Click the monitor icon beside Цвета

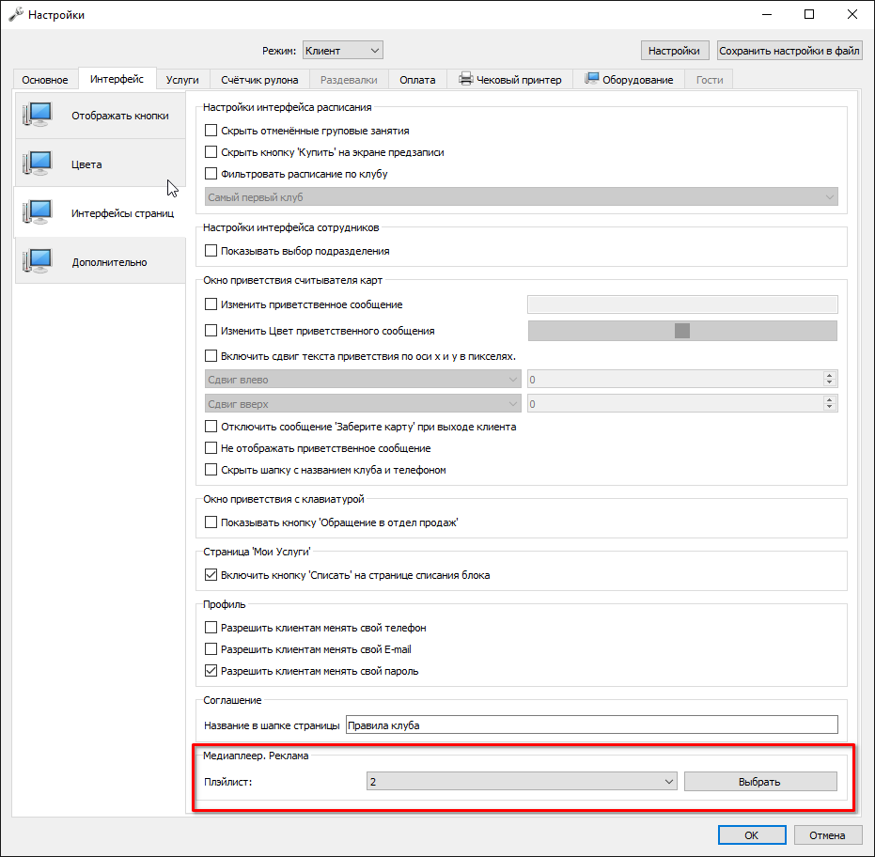point(38,164)
